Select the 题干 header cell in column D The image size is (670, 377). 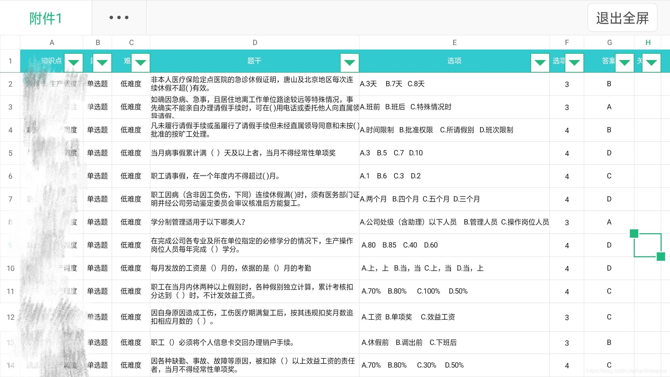click(254, 61)
